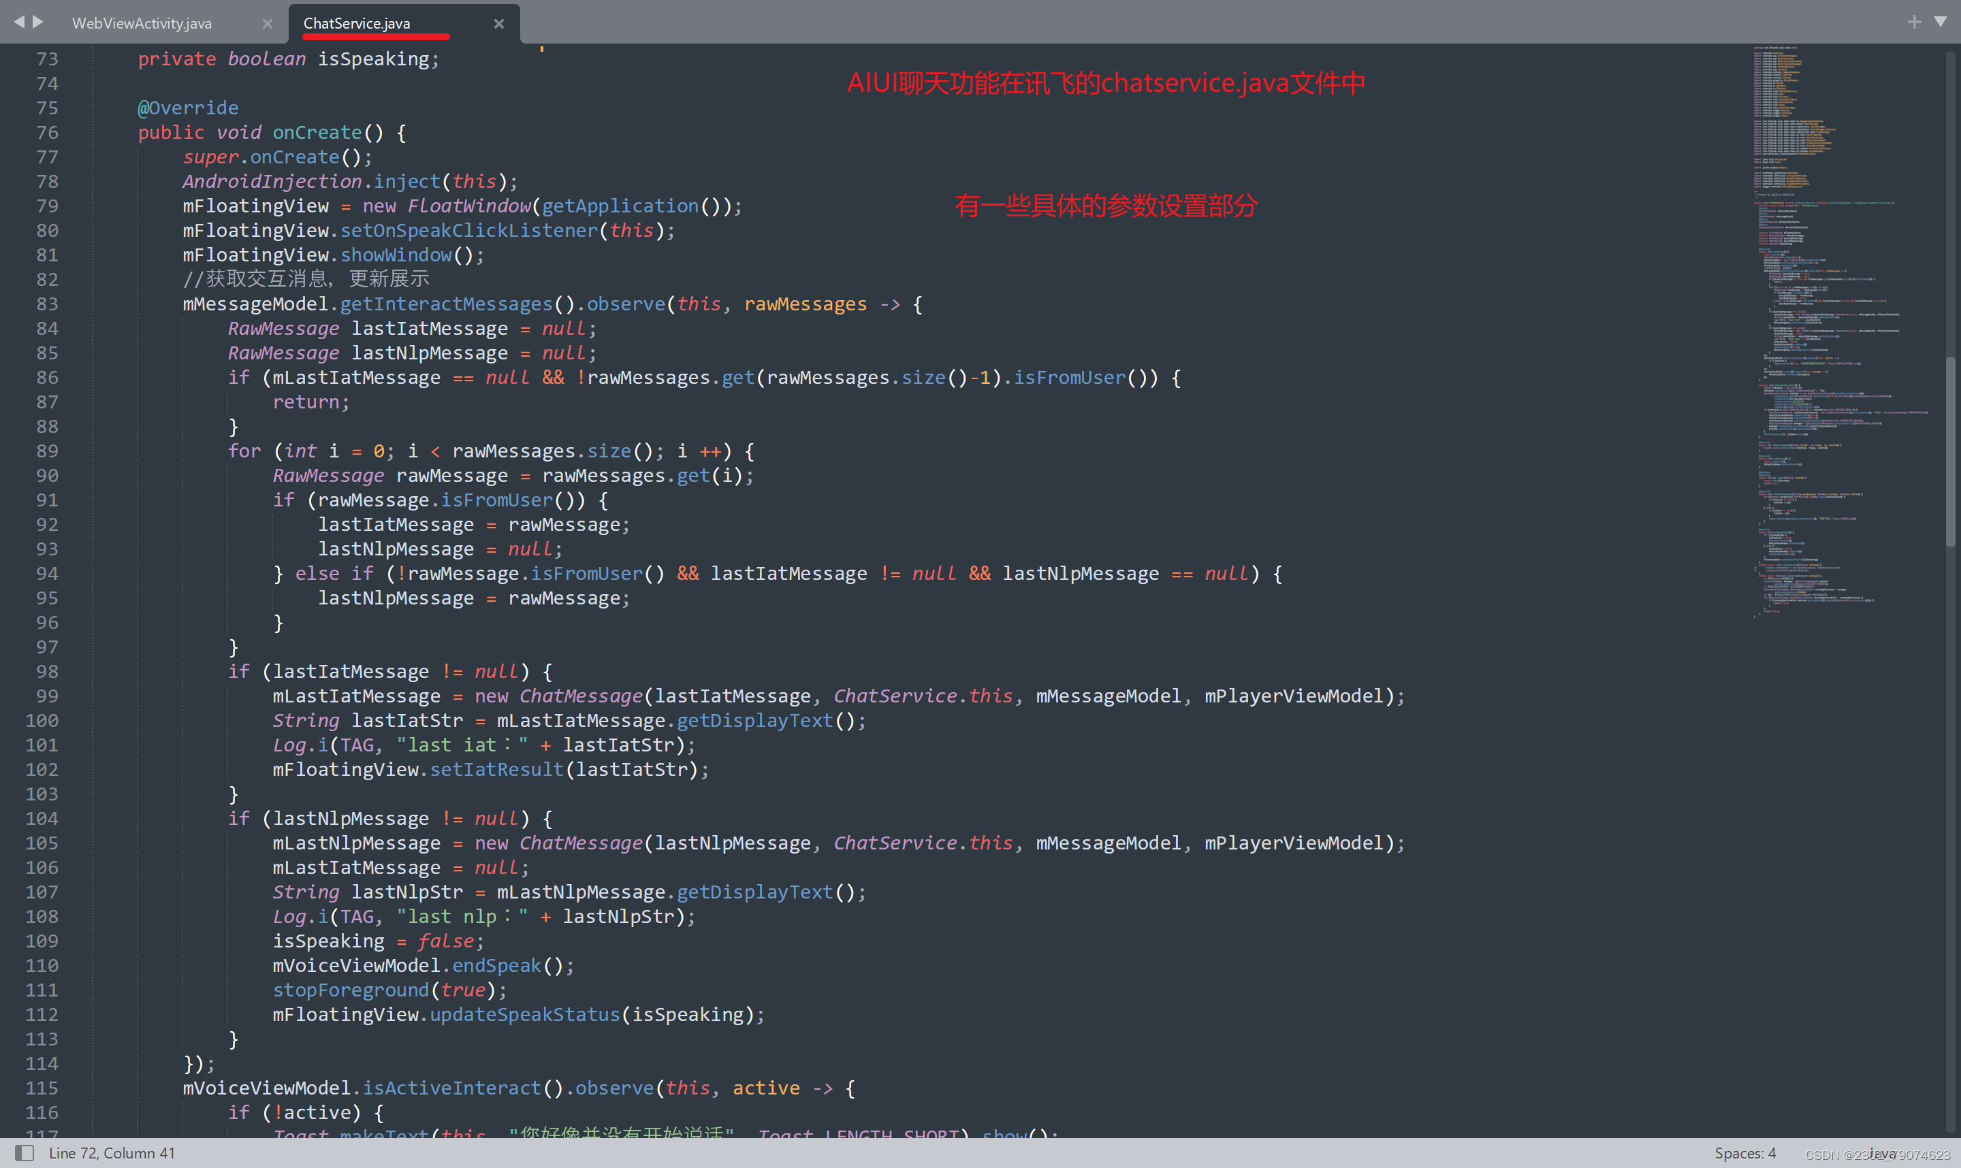The image size is (1961, 1168).
Task: Toggle the side bar icon in the status bar
Action: tap(25, 1152)
